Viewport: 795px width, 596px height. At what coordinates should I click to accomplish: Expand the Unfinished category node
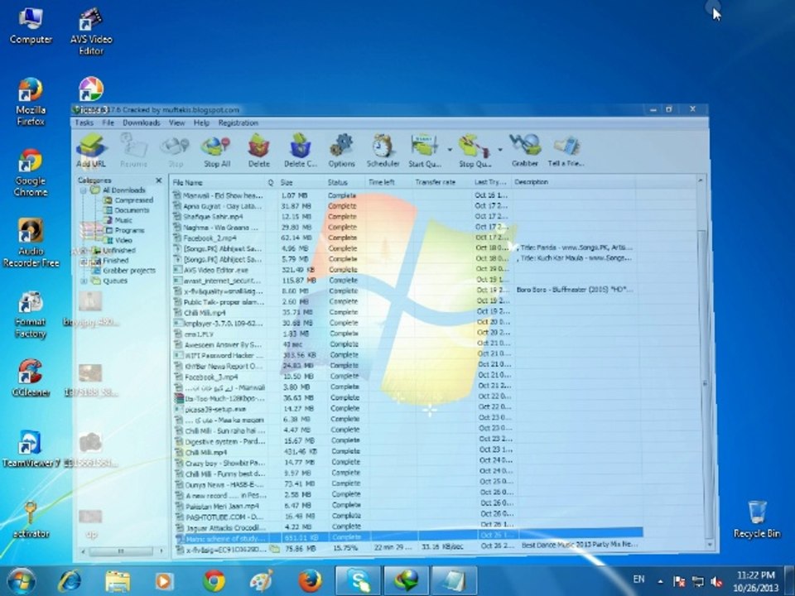pyautogui.click(x=84, y=250)
